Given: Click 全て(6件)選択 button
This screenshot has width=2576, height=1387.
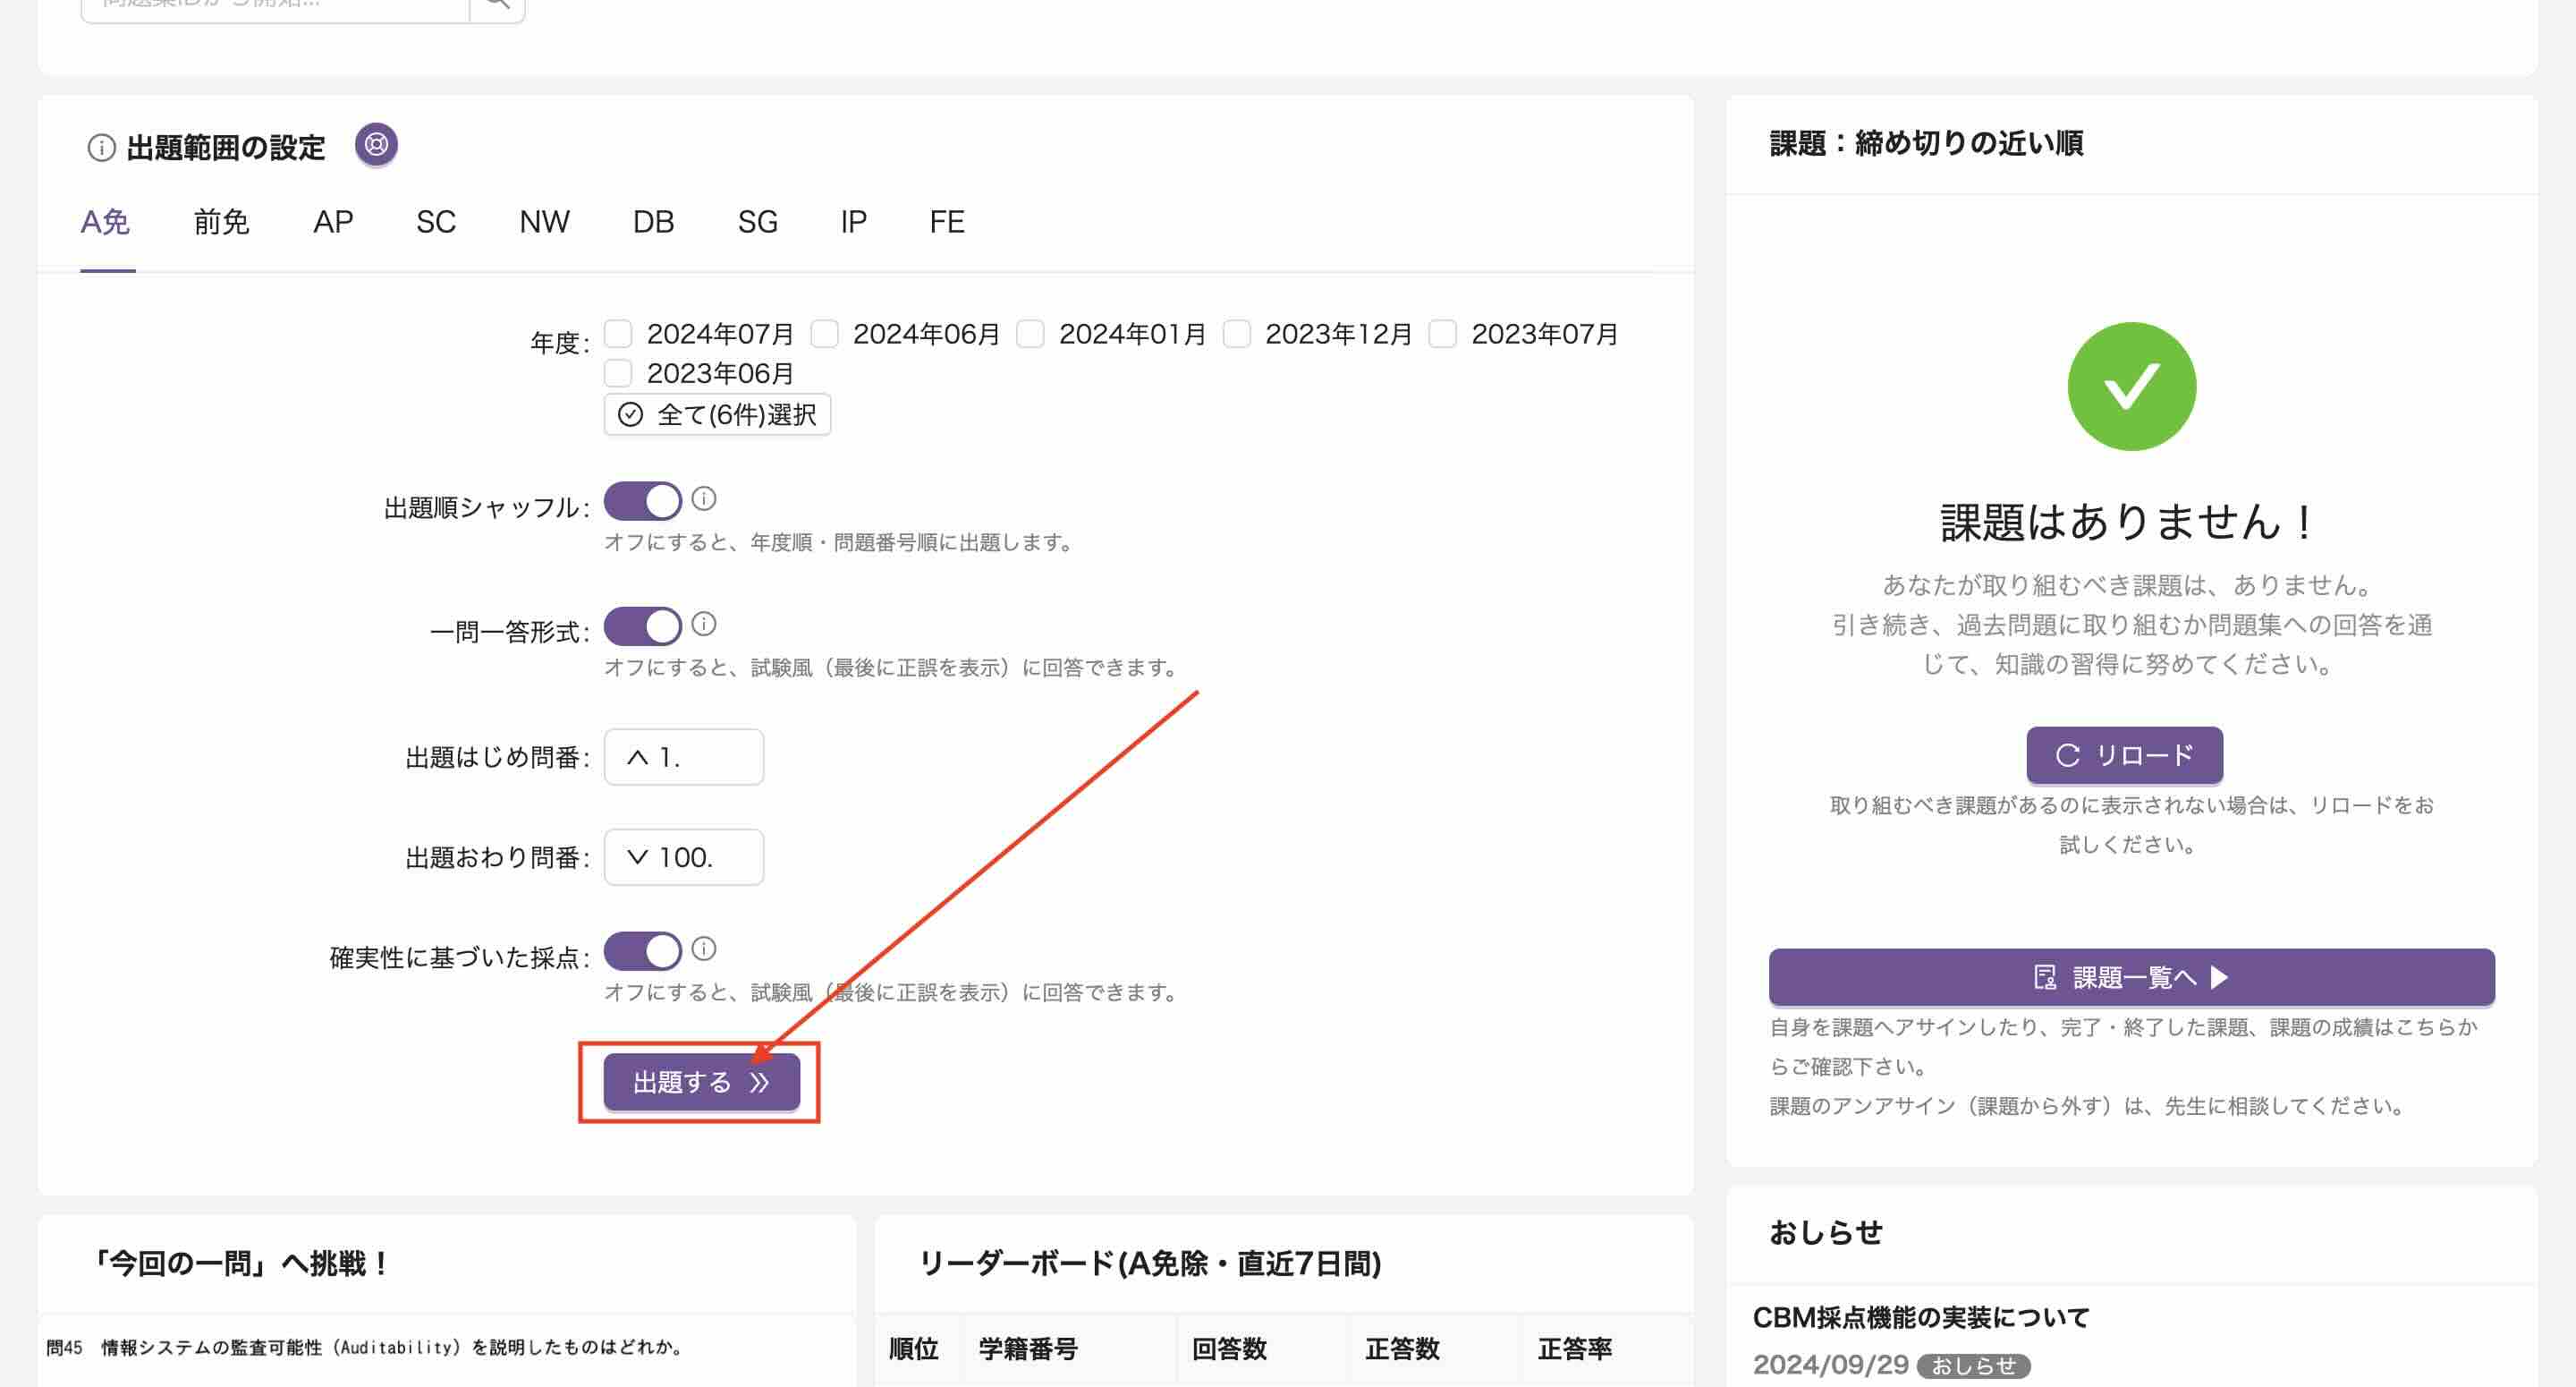Looking at the screenshot, I should [717, 414].
